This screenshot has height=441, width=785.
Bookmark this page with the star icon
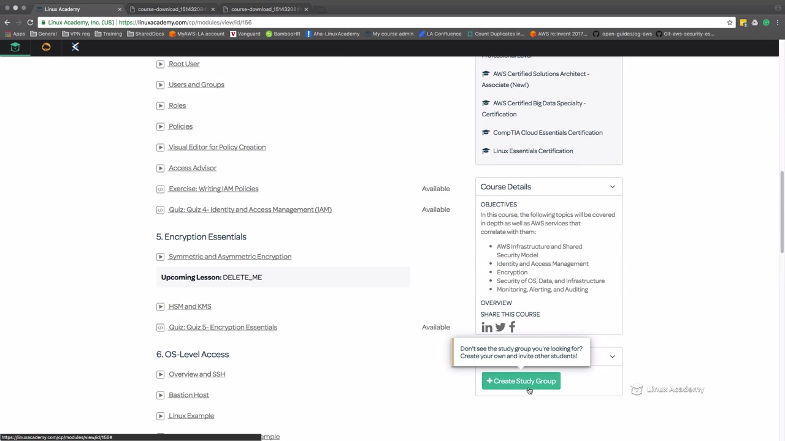[730, 22]
